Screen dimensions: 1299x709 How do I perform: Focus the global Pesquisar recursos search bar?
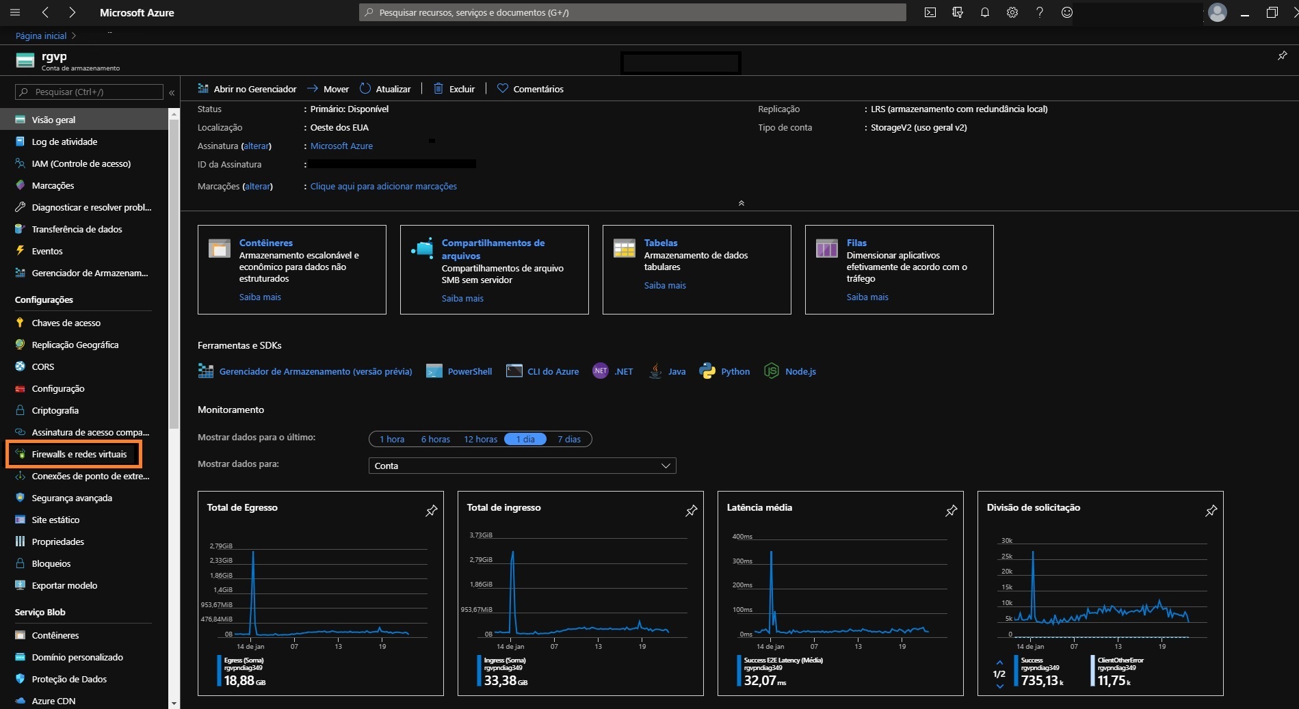(x=633, y=12)
